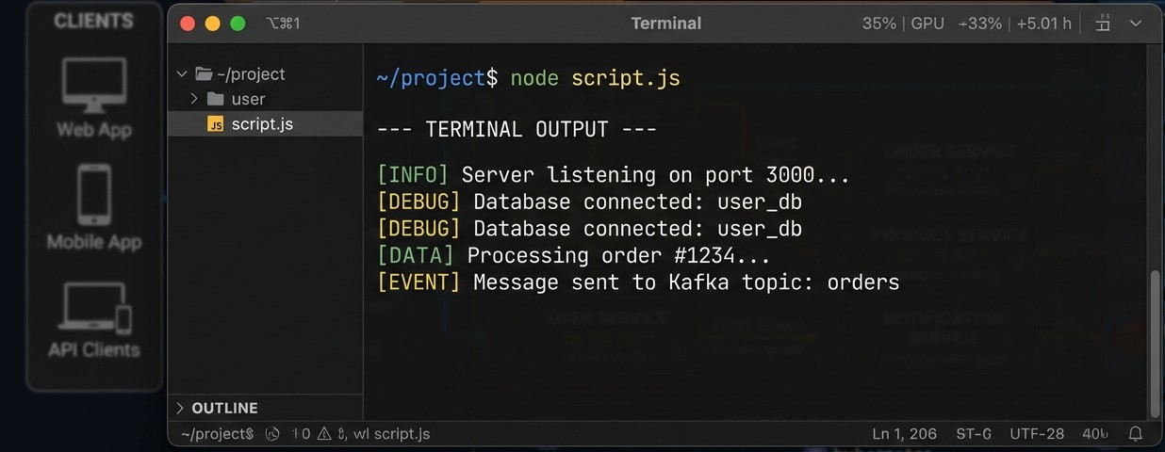Click the '--- TERMINAL OUTPUT ---' line
This screenshot has width=1165, height=452.
coord(517,129)
